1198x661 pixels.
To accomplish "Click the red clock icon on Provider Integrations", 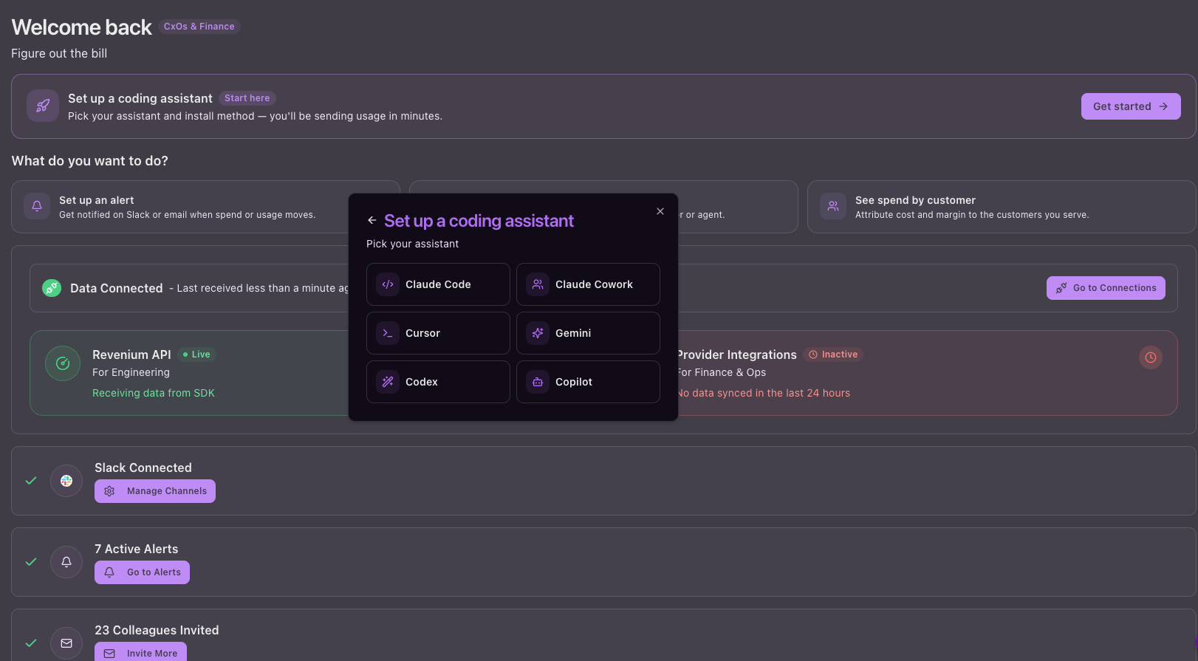I will tap(1151, 357).
